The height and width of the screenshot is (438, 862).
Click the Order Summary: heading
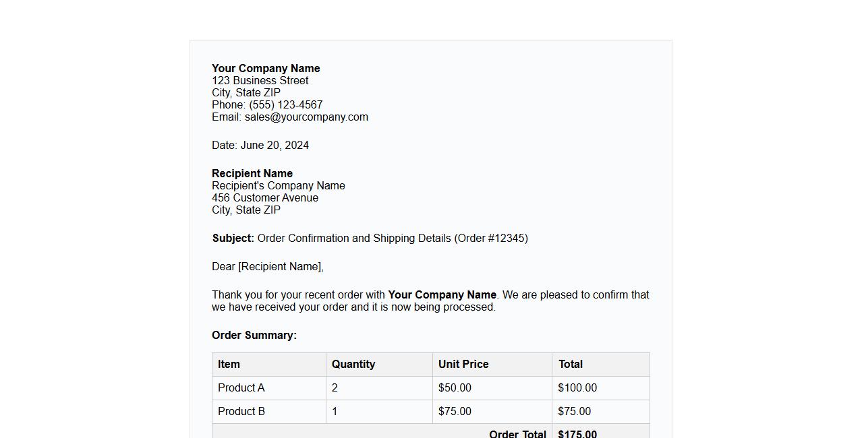pos(254,335)
